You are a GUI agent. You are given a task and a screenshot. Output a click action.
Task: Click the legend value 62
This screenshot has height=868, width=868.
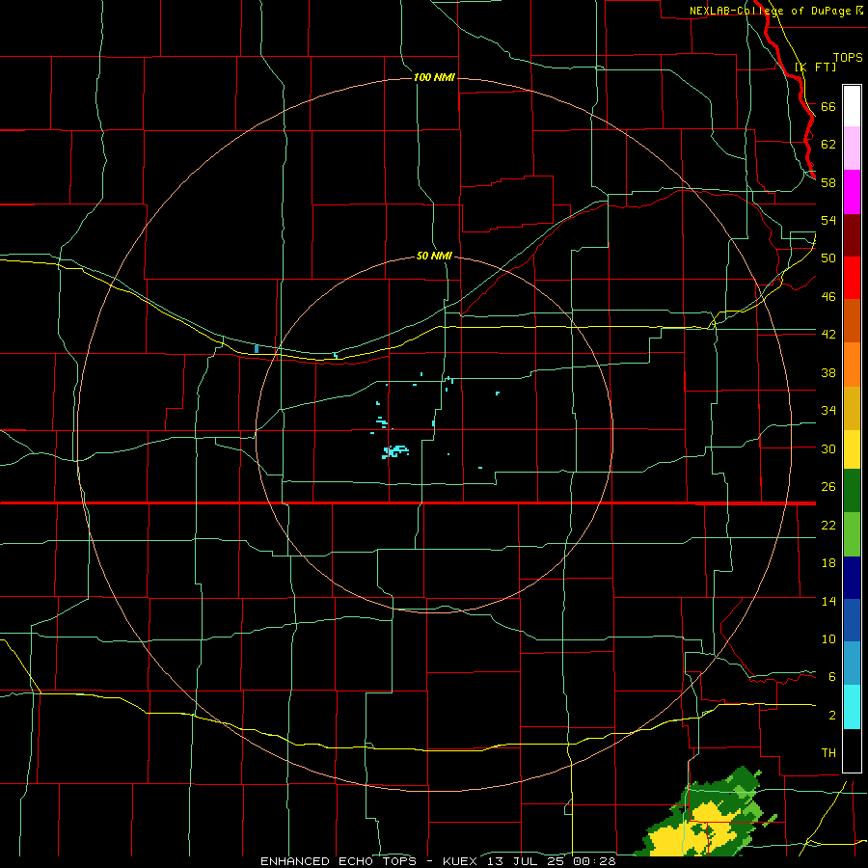pyautogui.click(x=828, y=145)
